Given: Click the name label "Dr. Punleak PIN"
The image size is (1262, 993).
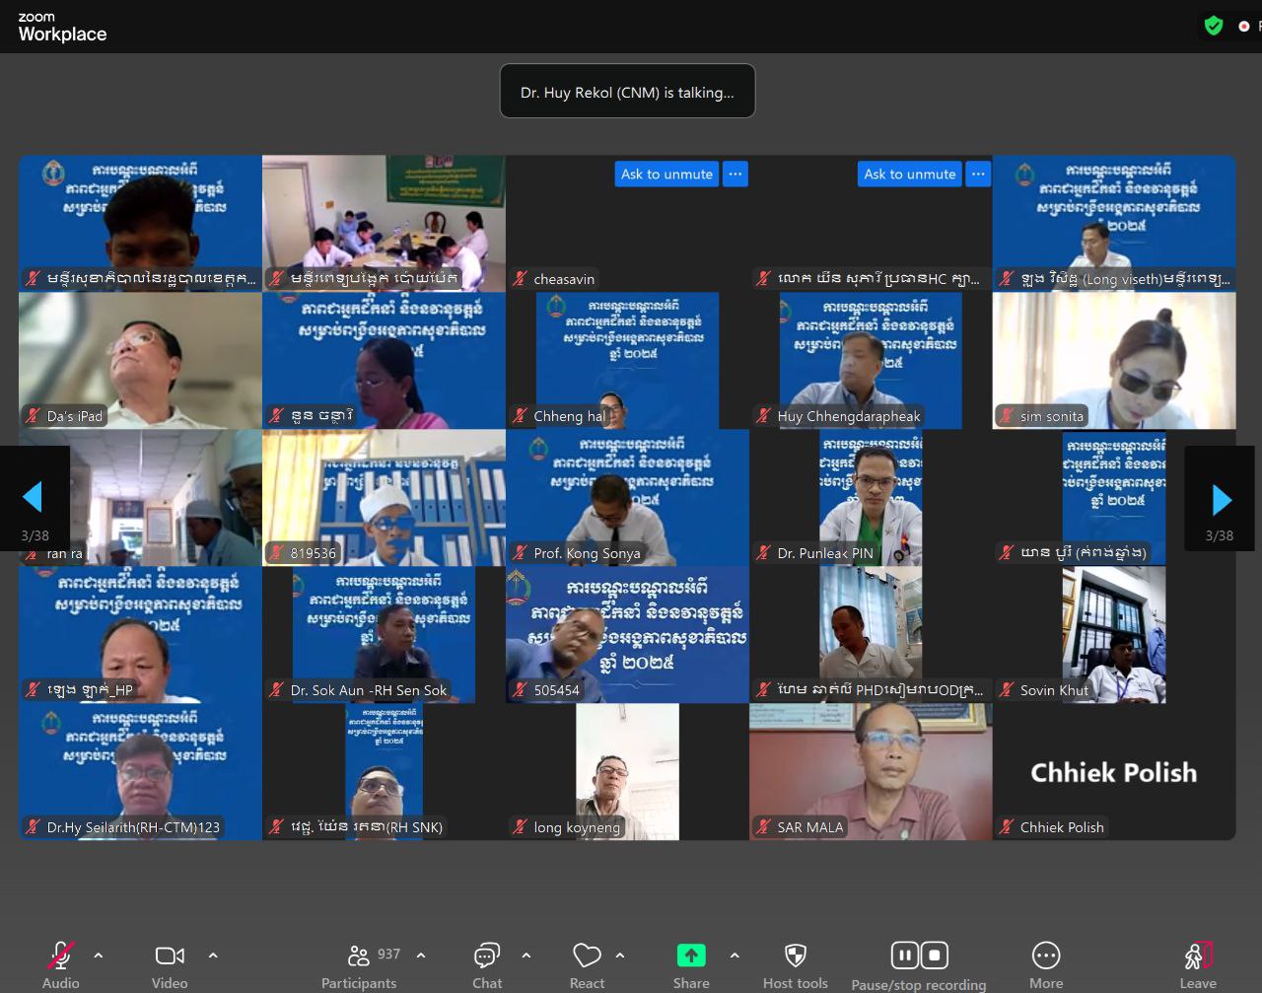Looking at the screenshot, I should tap(825, 553).
